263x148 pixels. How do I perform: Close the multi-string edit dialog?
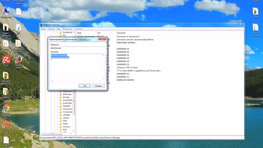pos(102,39)
